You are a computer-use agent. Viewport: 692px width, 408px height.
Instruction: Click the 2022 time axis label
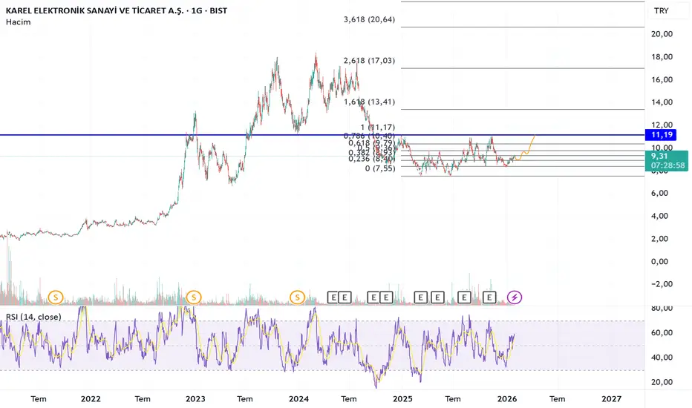(91, 399)
